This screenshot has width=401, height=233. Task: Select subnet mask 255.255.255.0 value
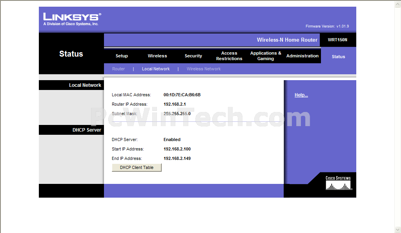coord(177,114)
